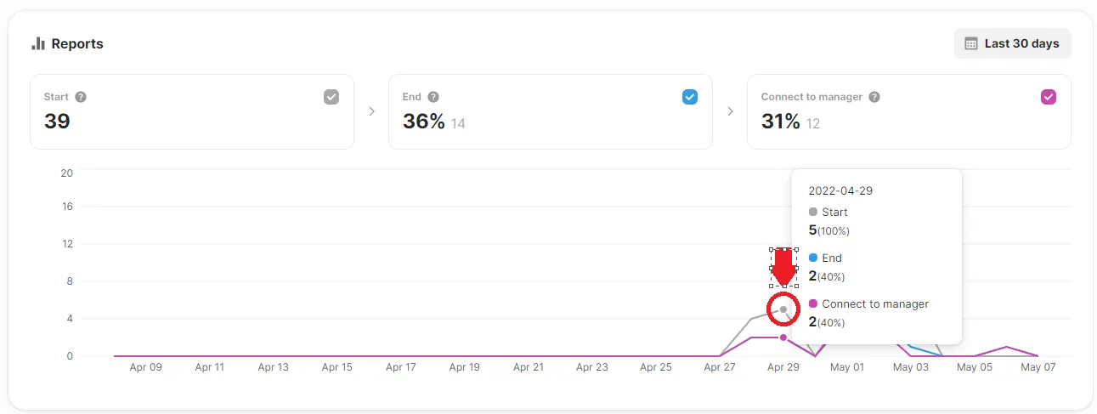Click the Reports bar chart icon

click(37, 43)
